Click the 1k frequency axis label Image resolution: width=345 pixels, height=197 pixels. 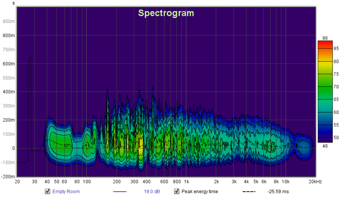[186, 182]
